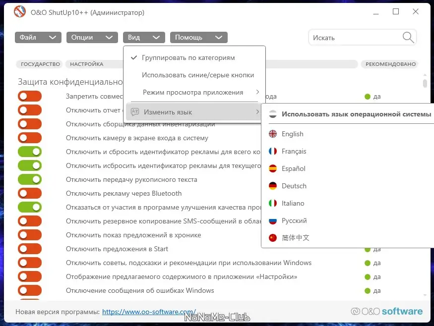Toggle Отключить показ предложений в хронике switch

click(30, 235)
